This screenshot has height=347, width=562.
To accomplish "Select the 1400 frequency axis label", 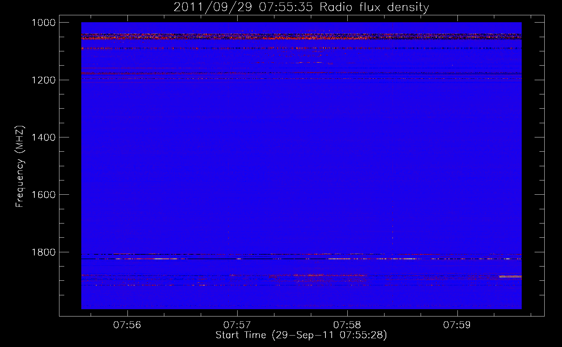I will tap(44, 137).
